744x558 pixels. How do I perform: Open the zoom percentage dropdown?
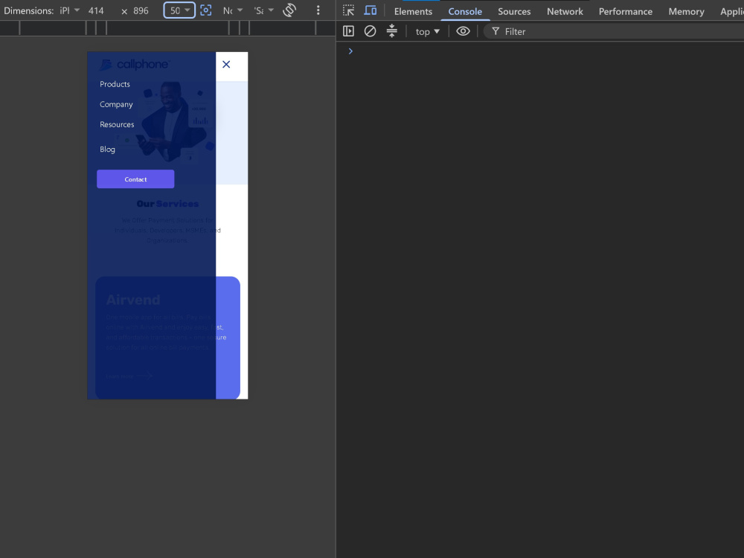click(x=179, y=10)
